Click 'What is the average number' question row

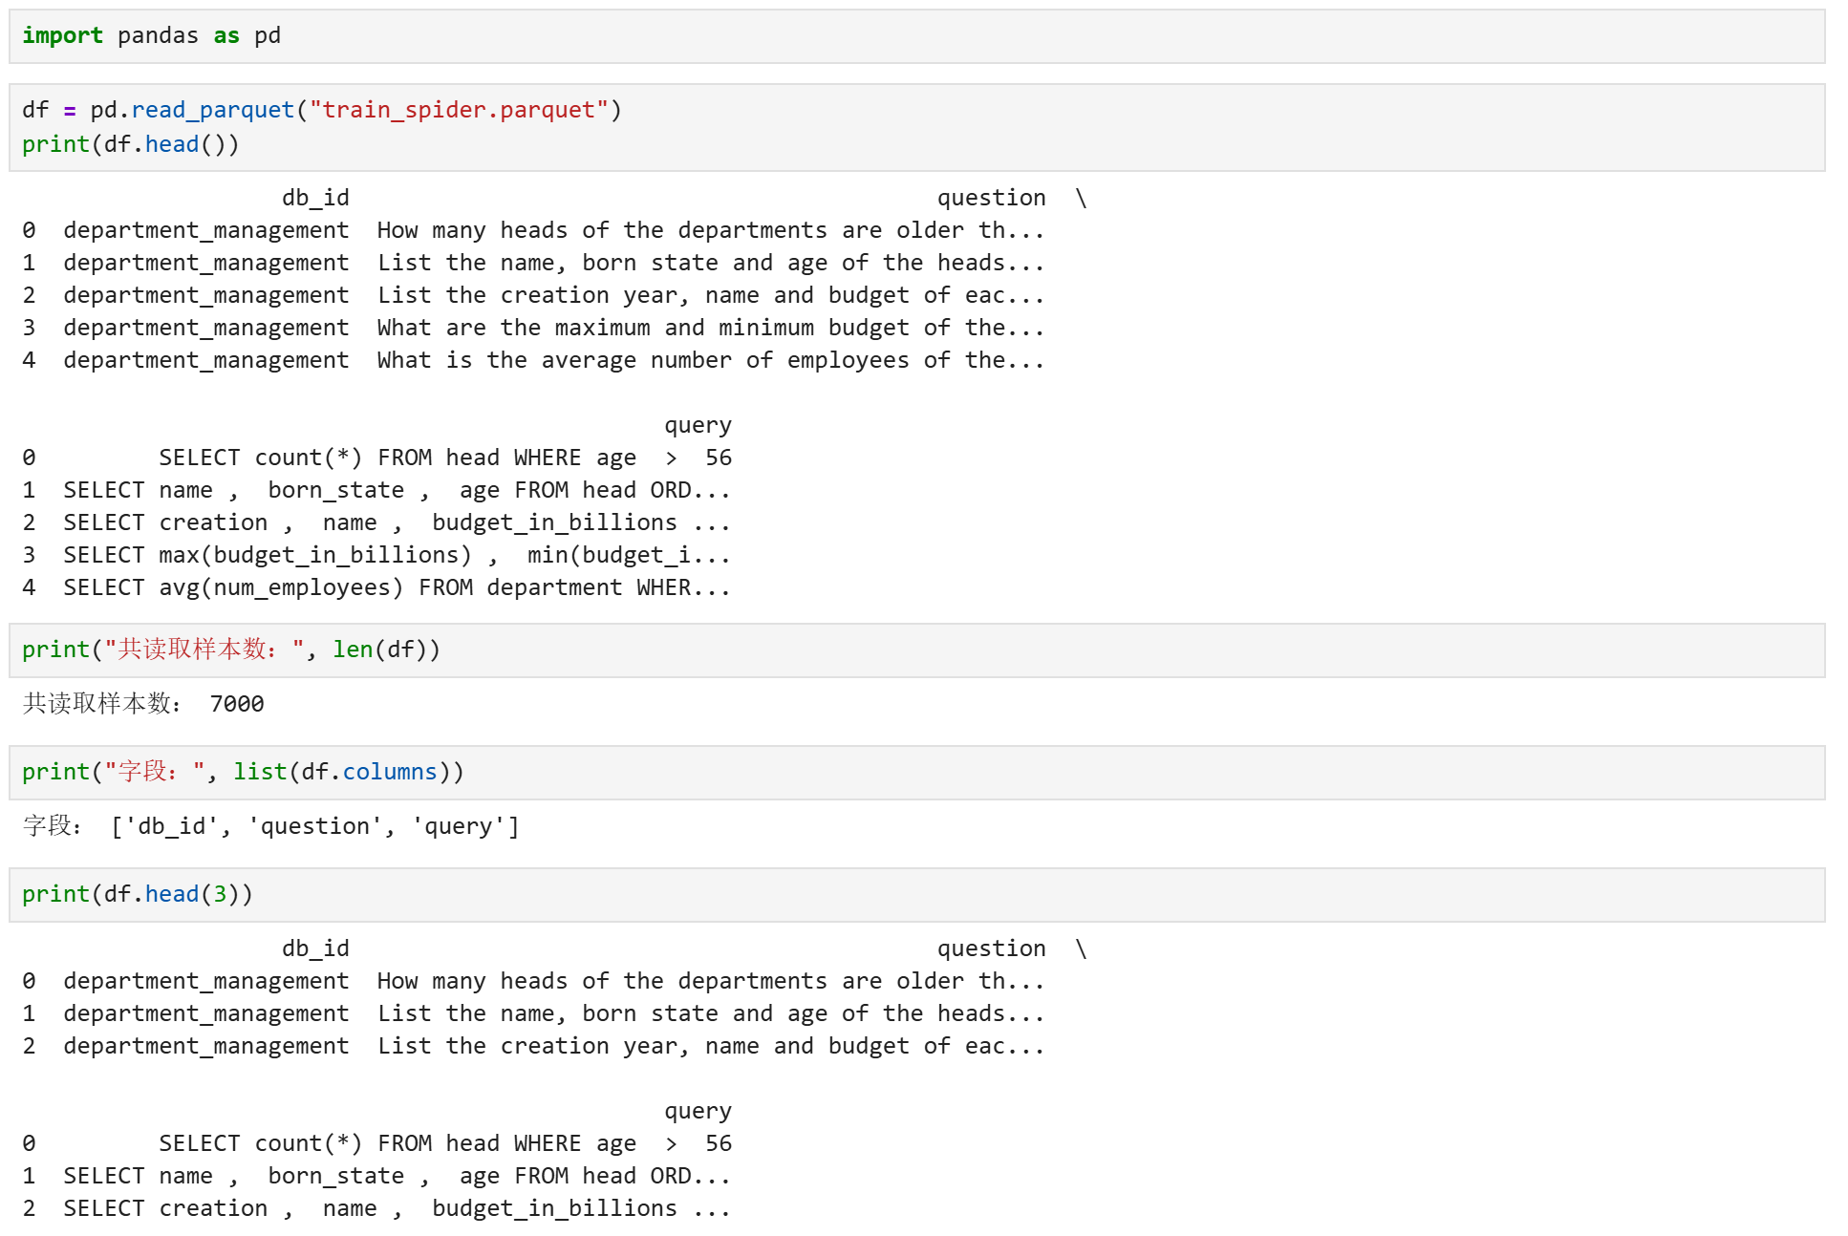tap(709, 361)
